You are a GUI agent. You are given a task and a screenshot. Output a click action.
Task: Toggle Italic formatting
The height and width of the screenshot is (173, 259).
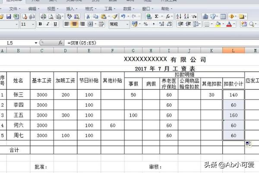click(48, 24)
